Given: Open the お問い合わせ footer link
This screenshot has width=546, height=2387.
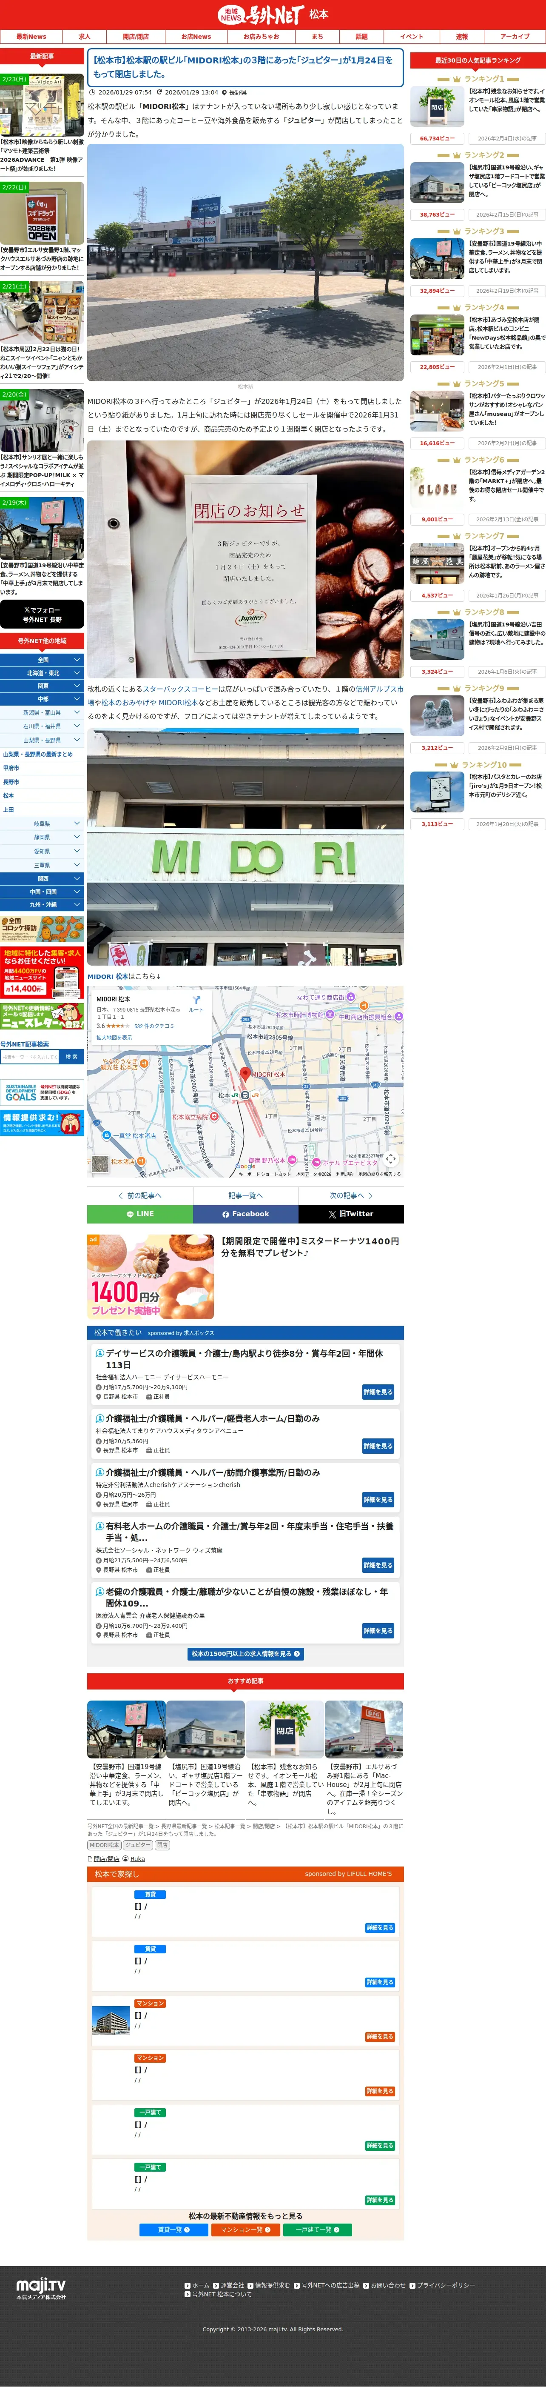Looking at the screenshot, I should coord(385,2285).
